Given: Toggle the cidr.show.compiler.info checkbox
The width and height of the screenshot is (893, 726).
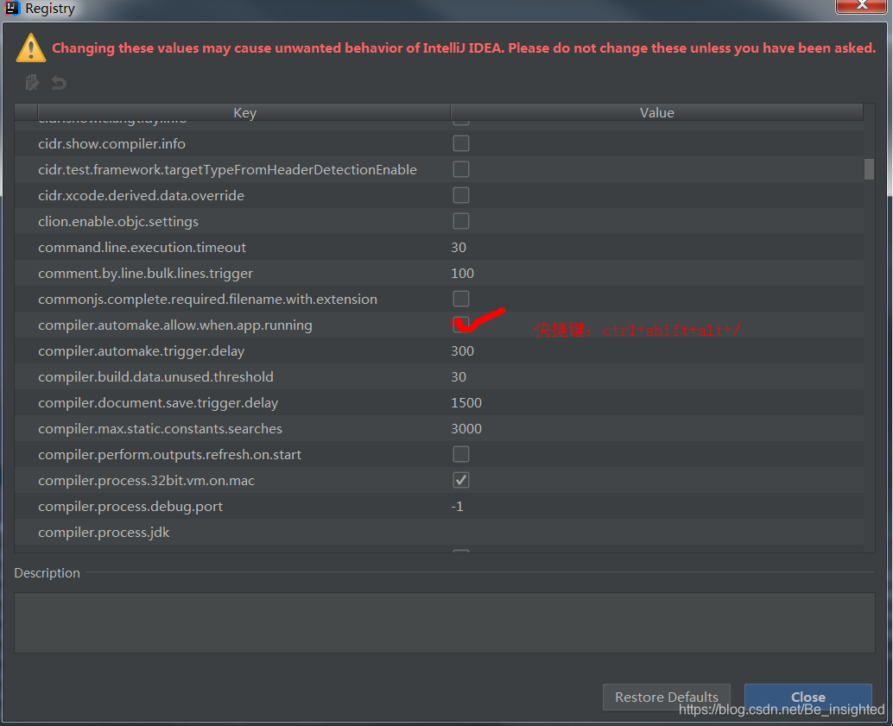Looking at the screenshot, I should coord(460,143).
